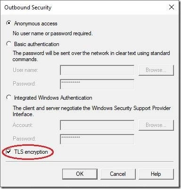Click the 'Account:' label
The image size is (181, 189).
click(23, 125)
